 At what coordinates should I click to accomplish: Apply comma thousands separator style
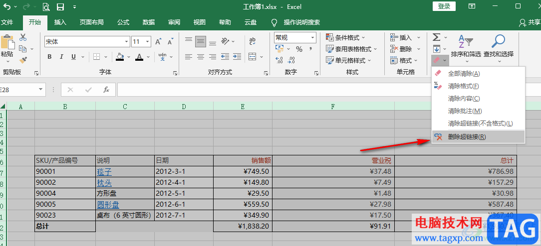(x=310, y=49)
